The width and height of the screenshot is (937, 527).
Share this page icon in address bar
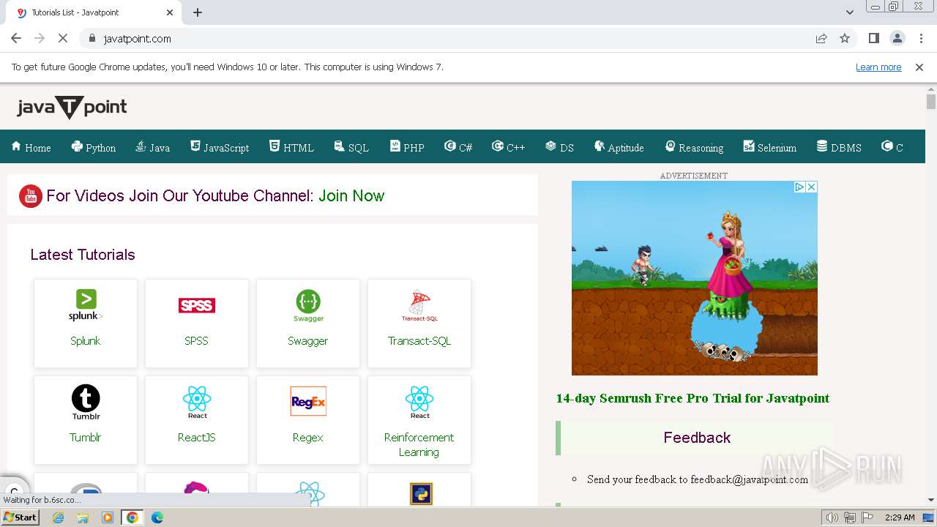click(821, 38)
